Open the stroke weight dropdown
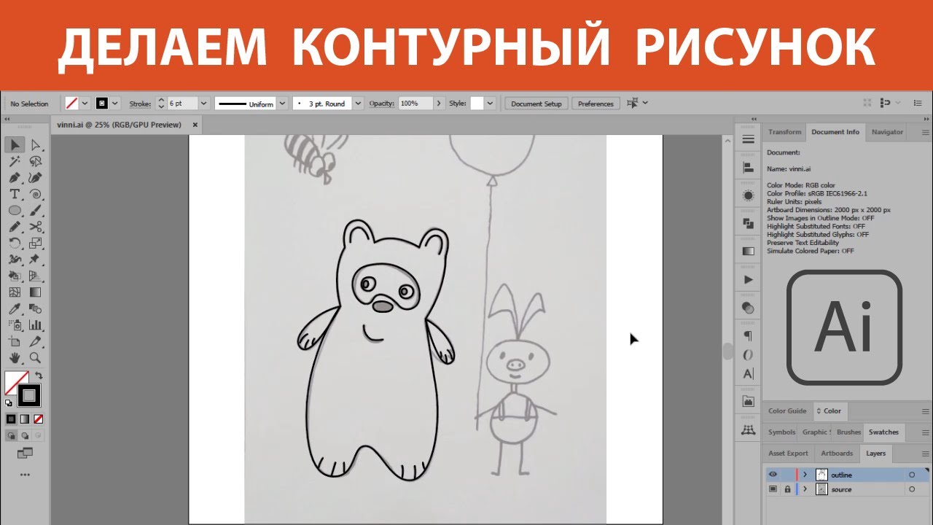Viewport: 933px width, 525px height. pyautogui.click(x=203, y=104)
